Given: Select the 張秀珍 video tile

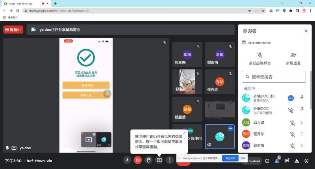Looking at the screenshot, I should pyautogui.click(x=219, y=82).
